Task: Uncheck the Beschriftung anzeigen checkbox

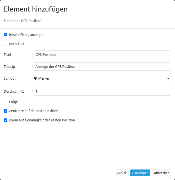Action: [5, 35]
